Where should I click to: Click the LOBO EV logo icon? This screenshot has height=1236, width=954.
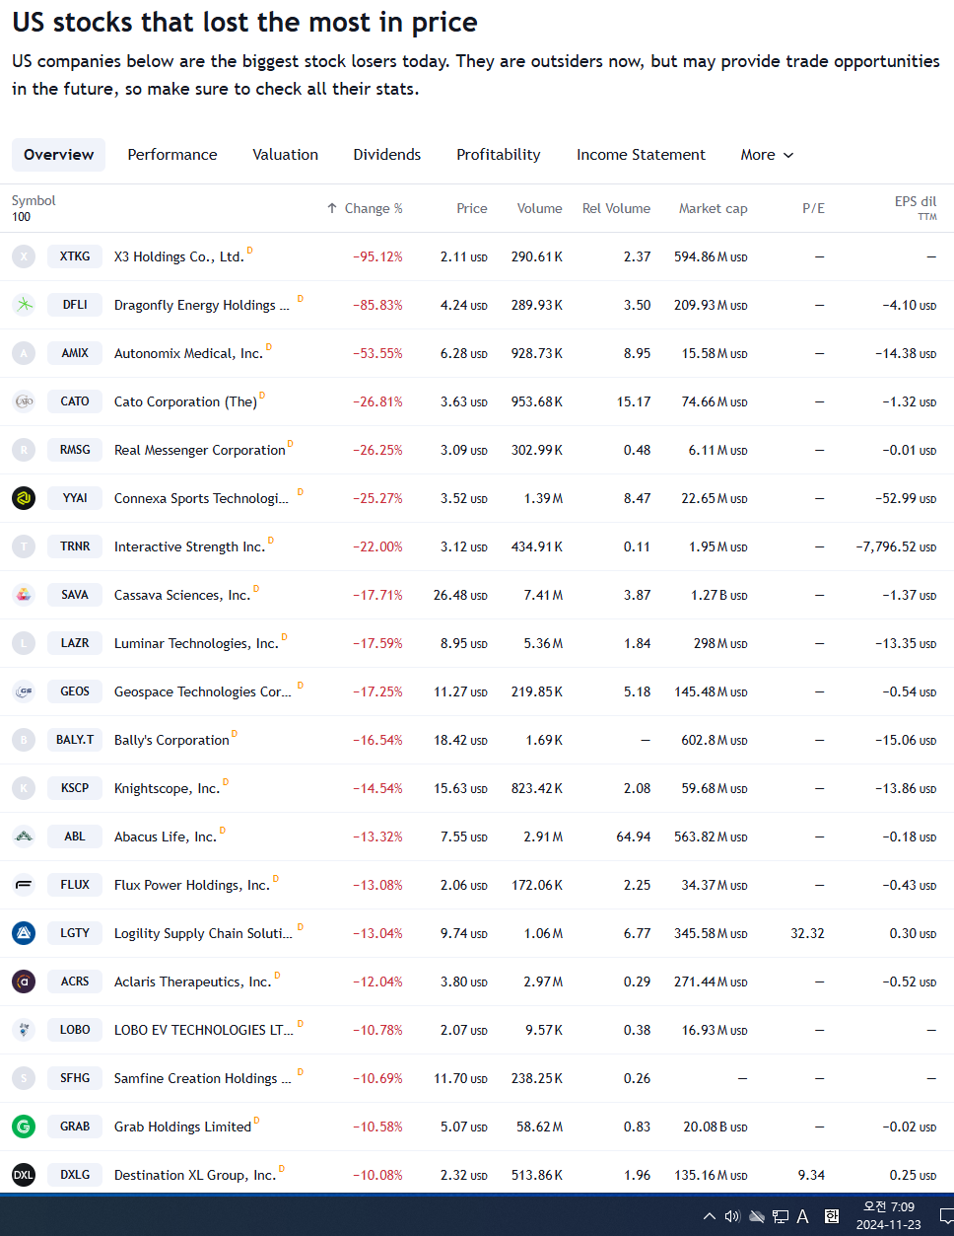(24, 1030)
